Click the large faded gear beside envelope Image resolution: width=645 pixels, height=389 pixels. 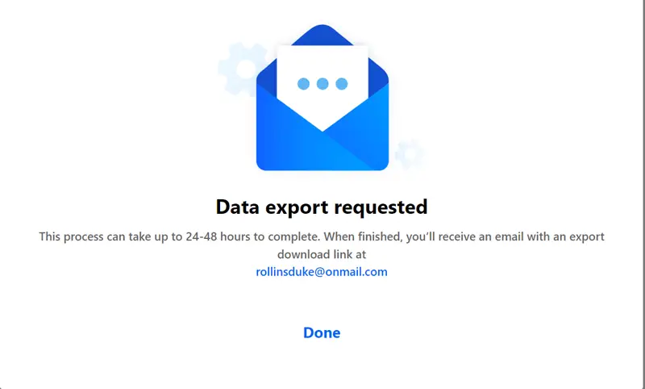click(243, 69)
